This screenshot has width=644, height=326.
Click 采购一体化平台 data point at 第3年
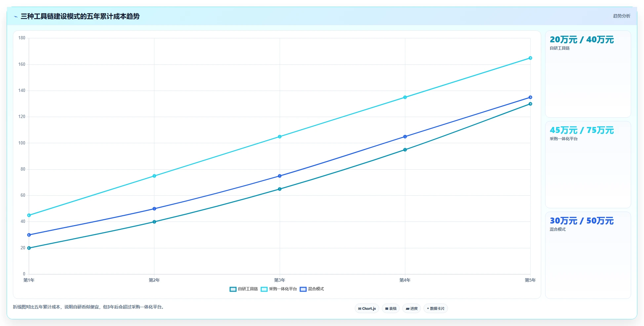(280, 137)
